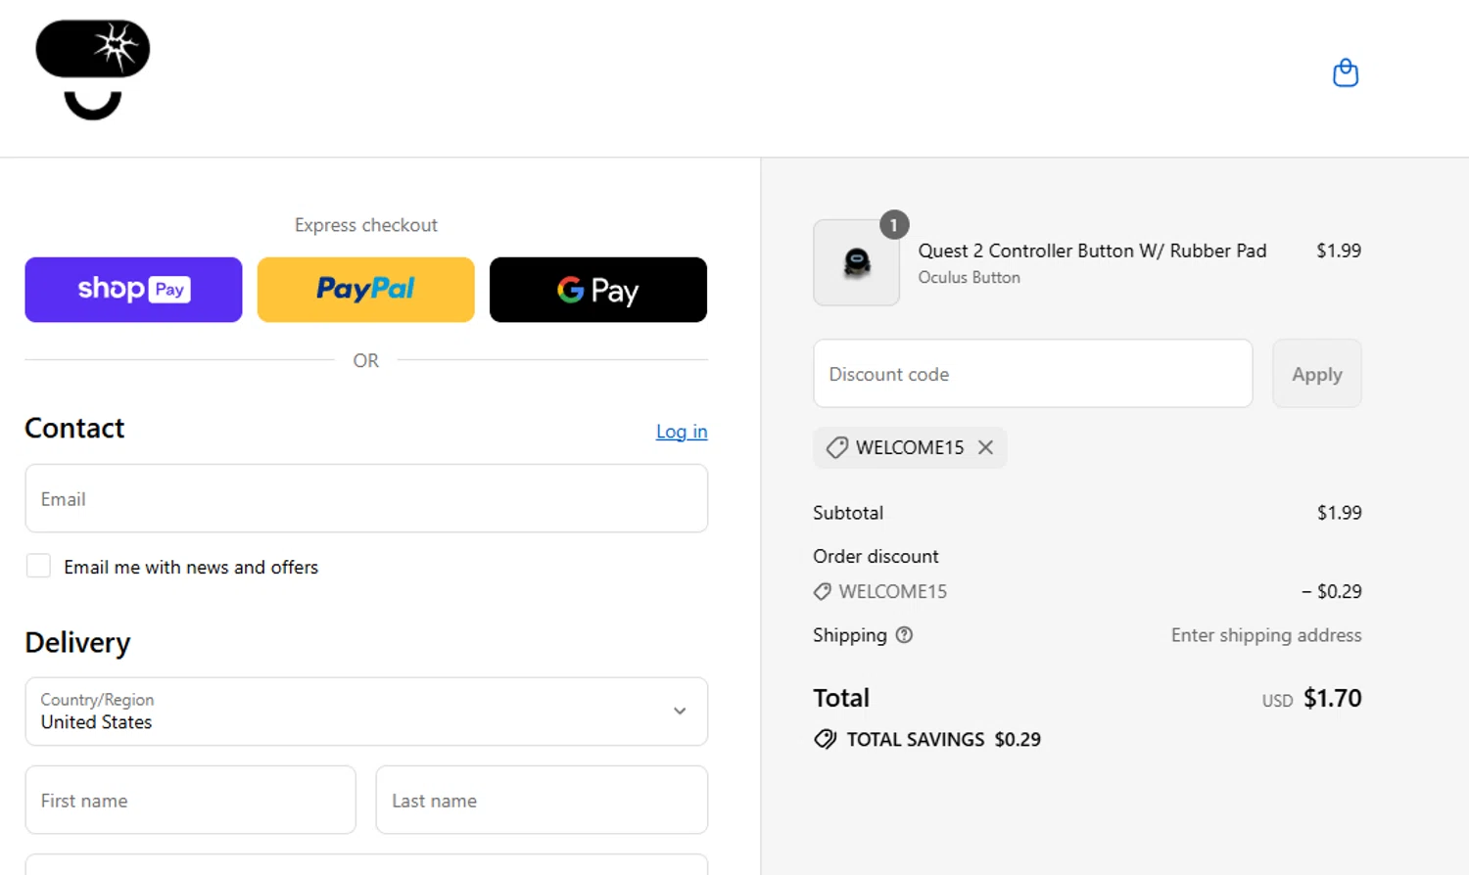Click tag icon next to WELCOME15 order discount
Screen dimensions: 1469x875
(x=823, y=591)
